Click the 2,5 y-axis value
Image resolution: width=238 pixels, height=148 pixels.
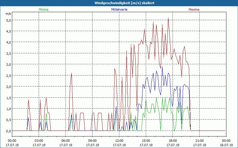click(x=8, y=75)
